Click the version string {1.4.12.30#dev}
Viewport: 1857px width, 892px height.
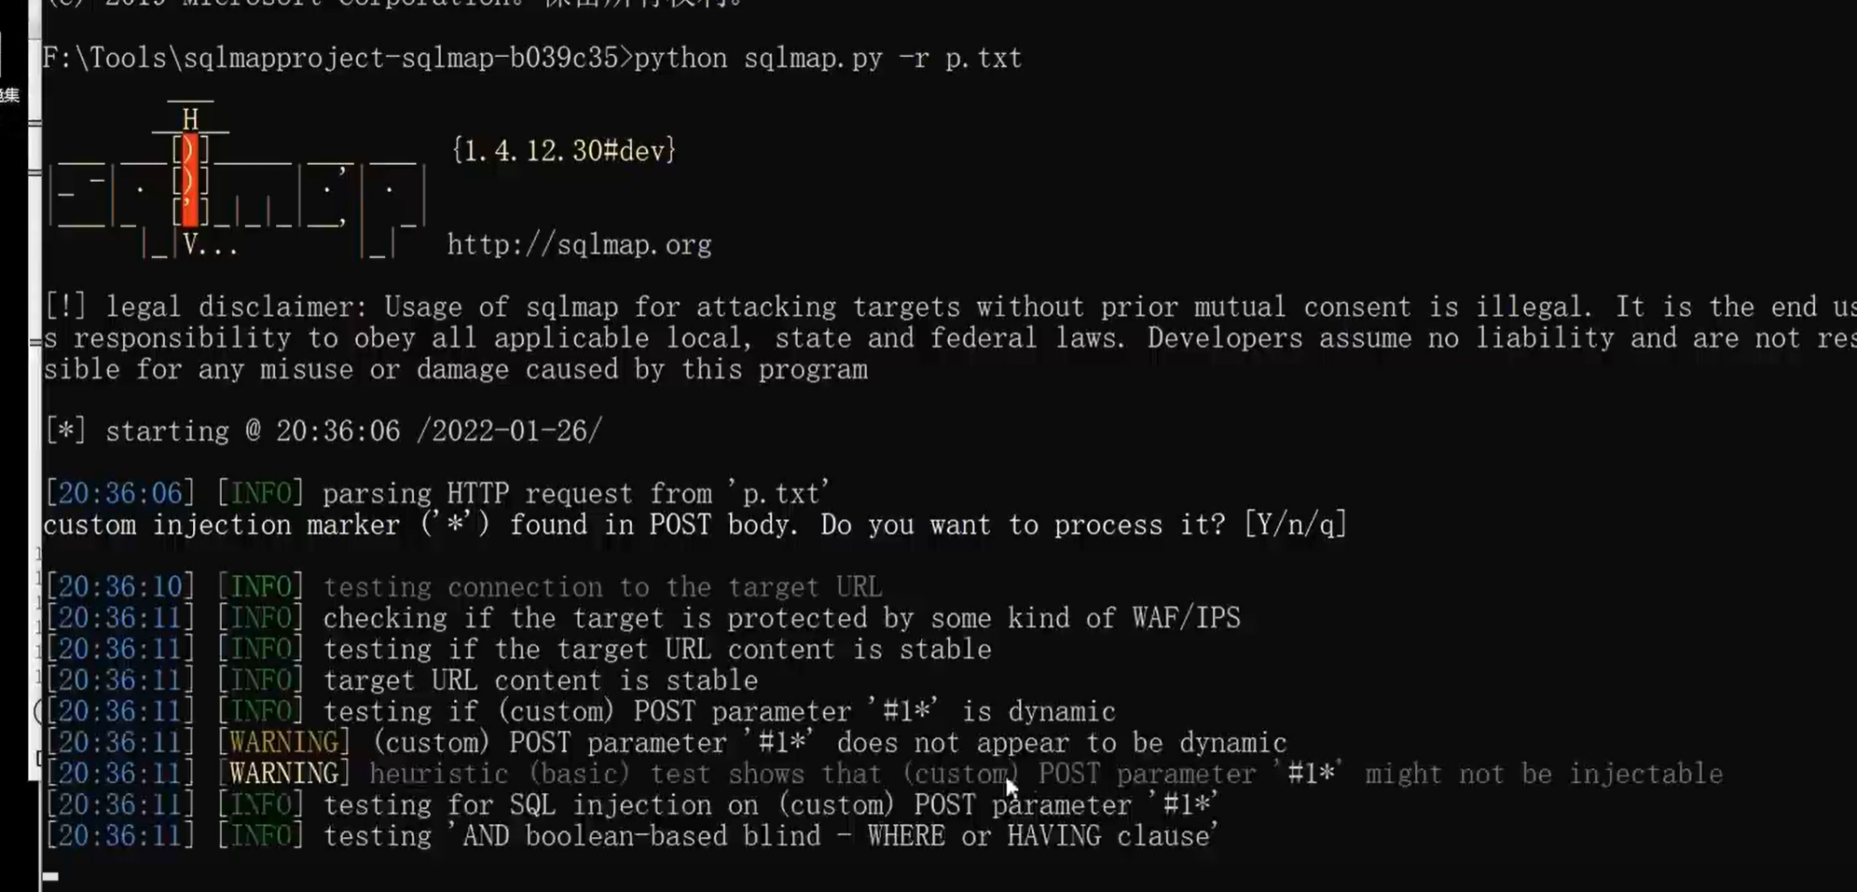pyautogui.click(x=564, y=151)
